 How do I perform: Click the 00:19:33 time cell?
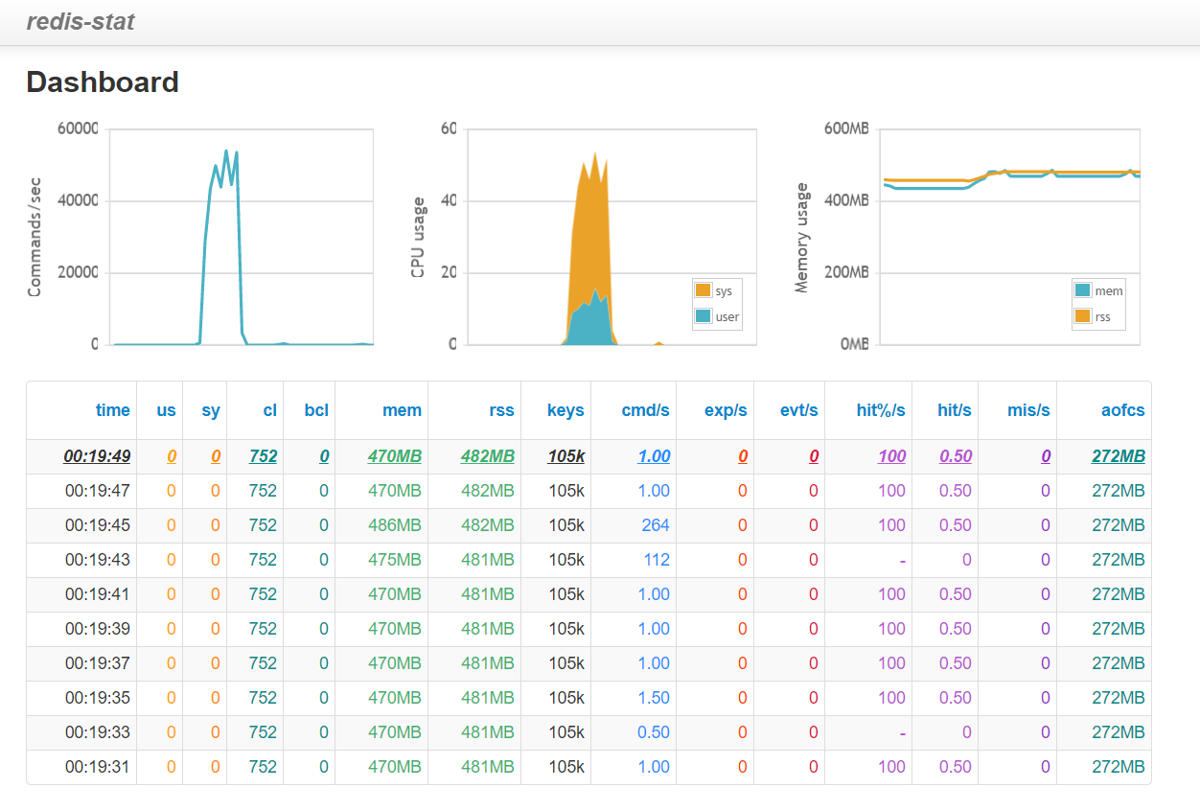pyautogui.click(x=97, y=732)
